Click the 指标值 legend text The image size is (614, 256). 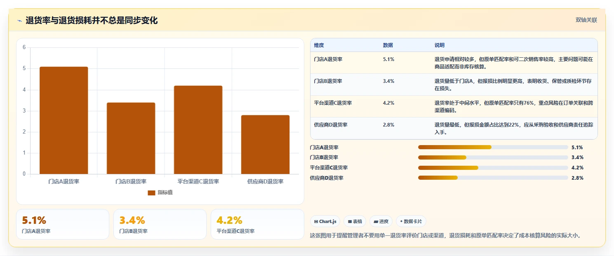pyautogui.click(x=165, y=193)
